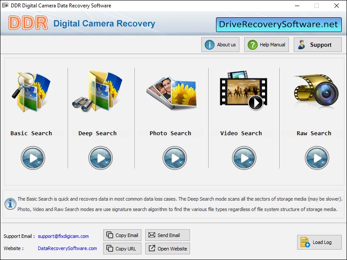This screenshot has height=260, width=347.
Task: Open the Help Manual
Action: [266, 45]
